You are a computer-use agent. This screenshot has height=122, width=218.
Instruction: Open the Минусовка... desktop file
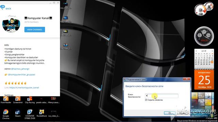pyautogui.click(x=54, y=100)
